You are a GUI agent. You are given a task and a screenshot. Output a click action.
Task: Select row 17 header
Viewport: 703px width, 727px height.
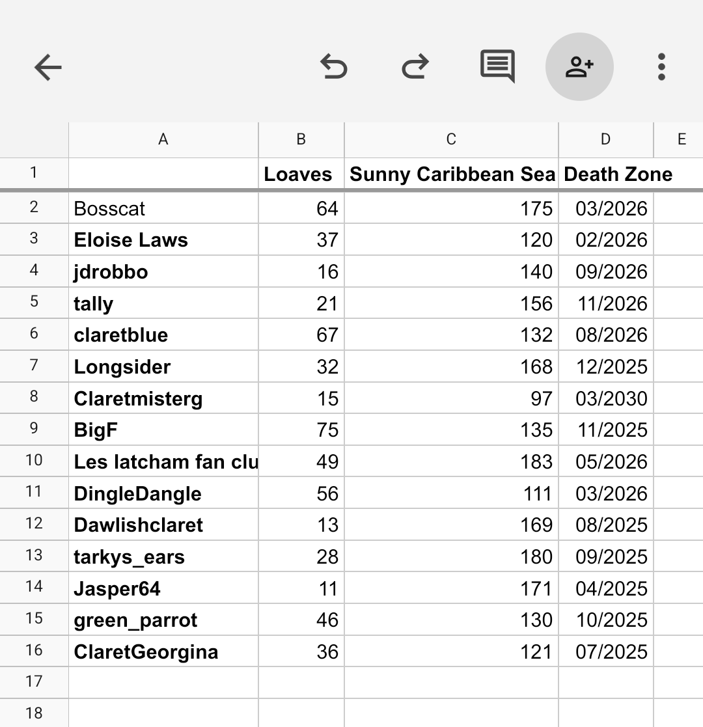coord(34,681)
